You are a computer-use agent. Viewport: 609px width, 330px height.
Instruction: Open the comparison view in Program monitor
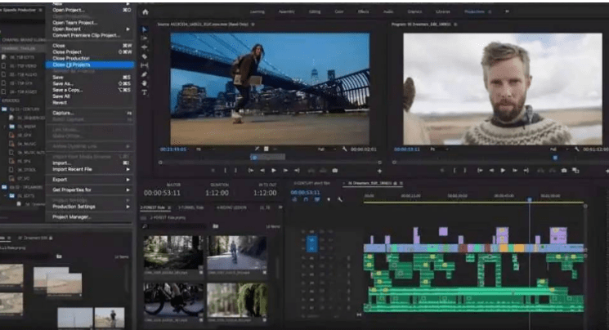575,171
